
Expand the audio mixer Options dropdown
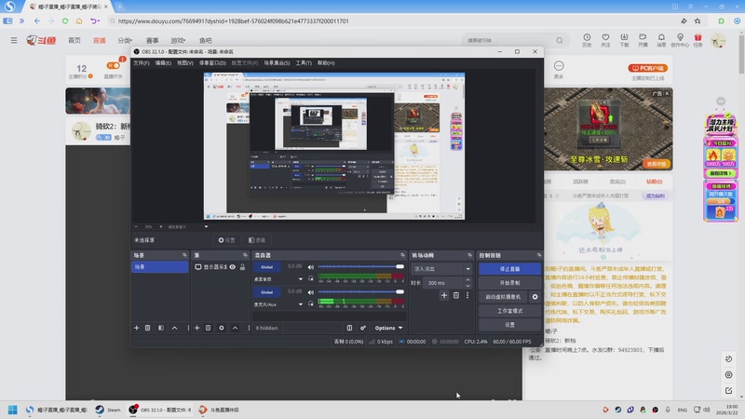(388, 328)
